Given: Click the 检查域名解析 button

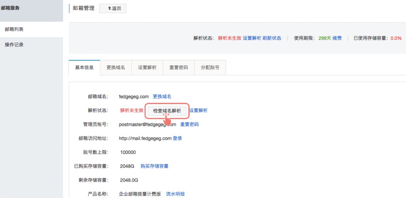Looking at the screenshot, I should pos(167,111).
